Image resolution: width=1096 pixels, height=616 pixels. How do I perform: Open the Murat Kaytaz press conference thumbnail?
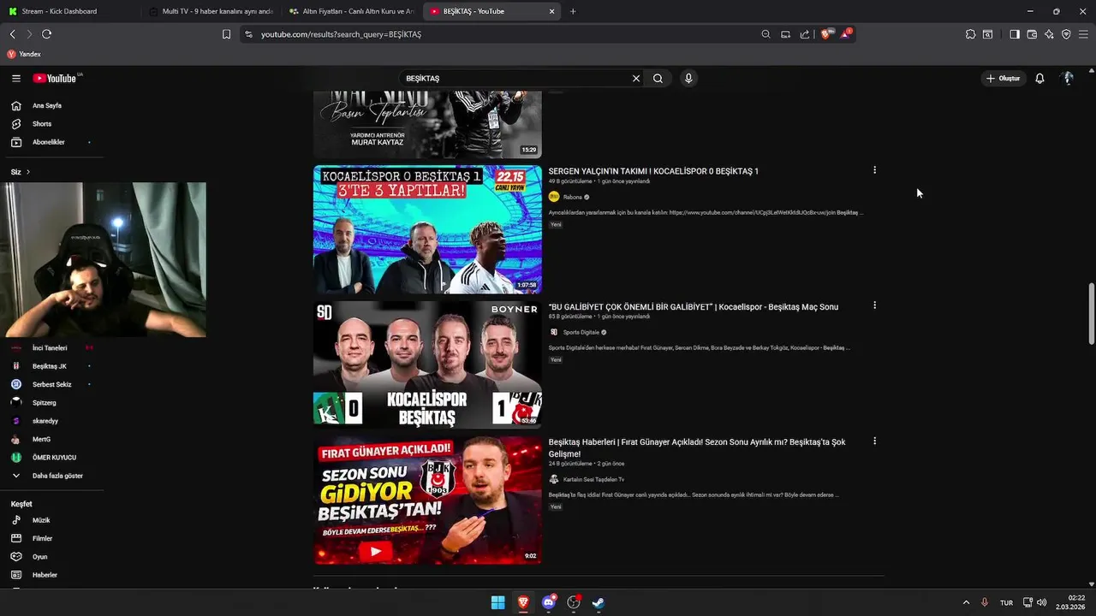coord(427,124)
